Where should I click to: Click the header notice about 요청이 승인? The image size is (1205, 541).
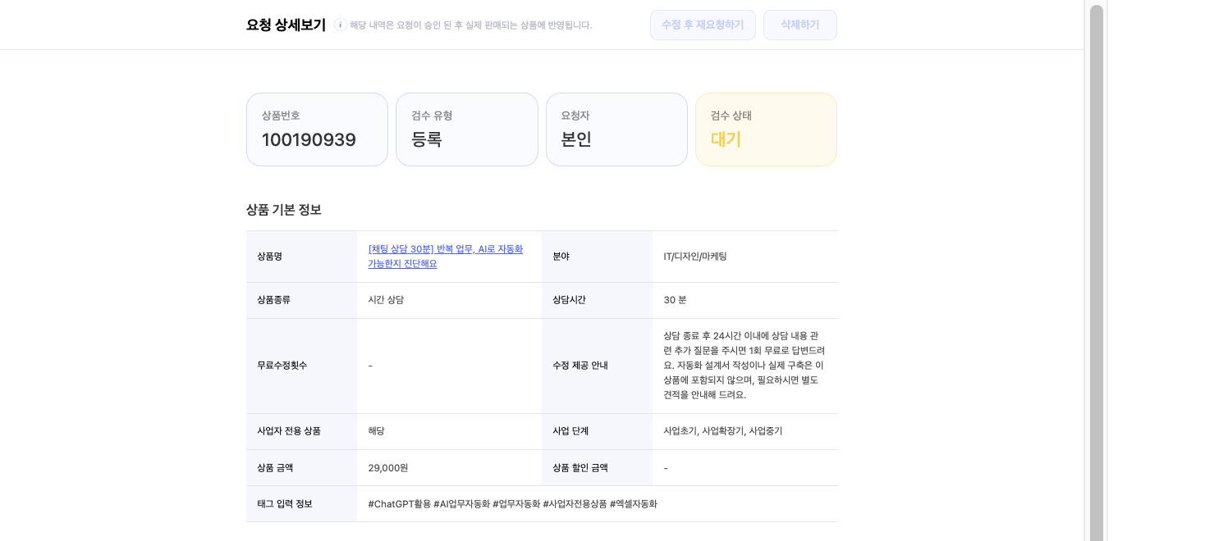tap(471, 25)
